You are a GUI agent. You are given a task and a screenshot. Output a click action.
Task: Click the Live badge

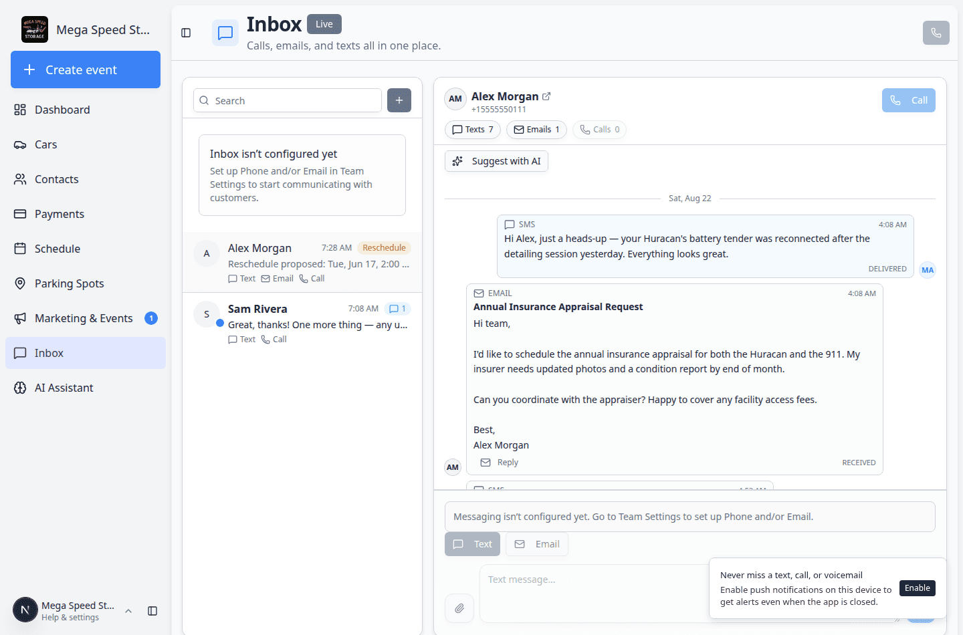point(324,24)
